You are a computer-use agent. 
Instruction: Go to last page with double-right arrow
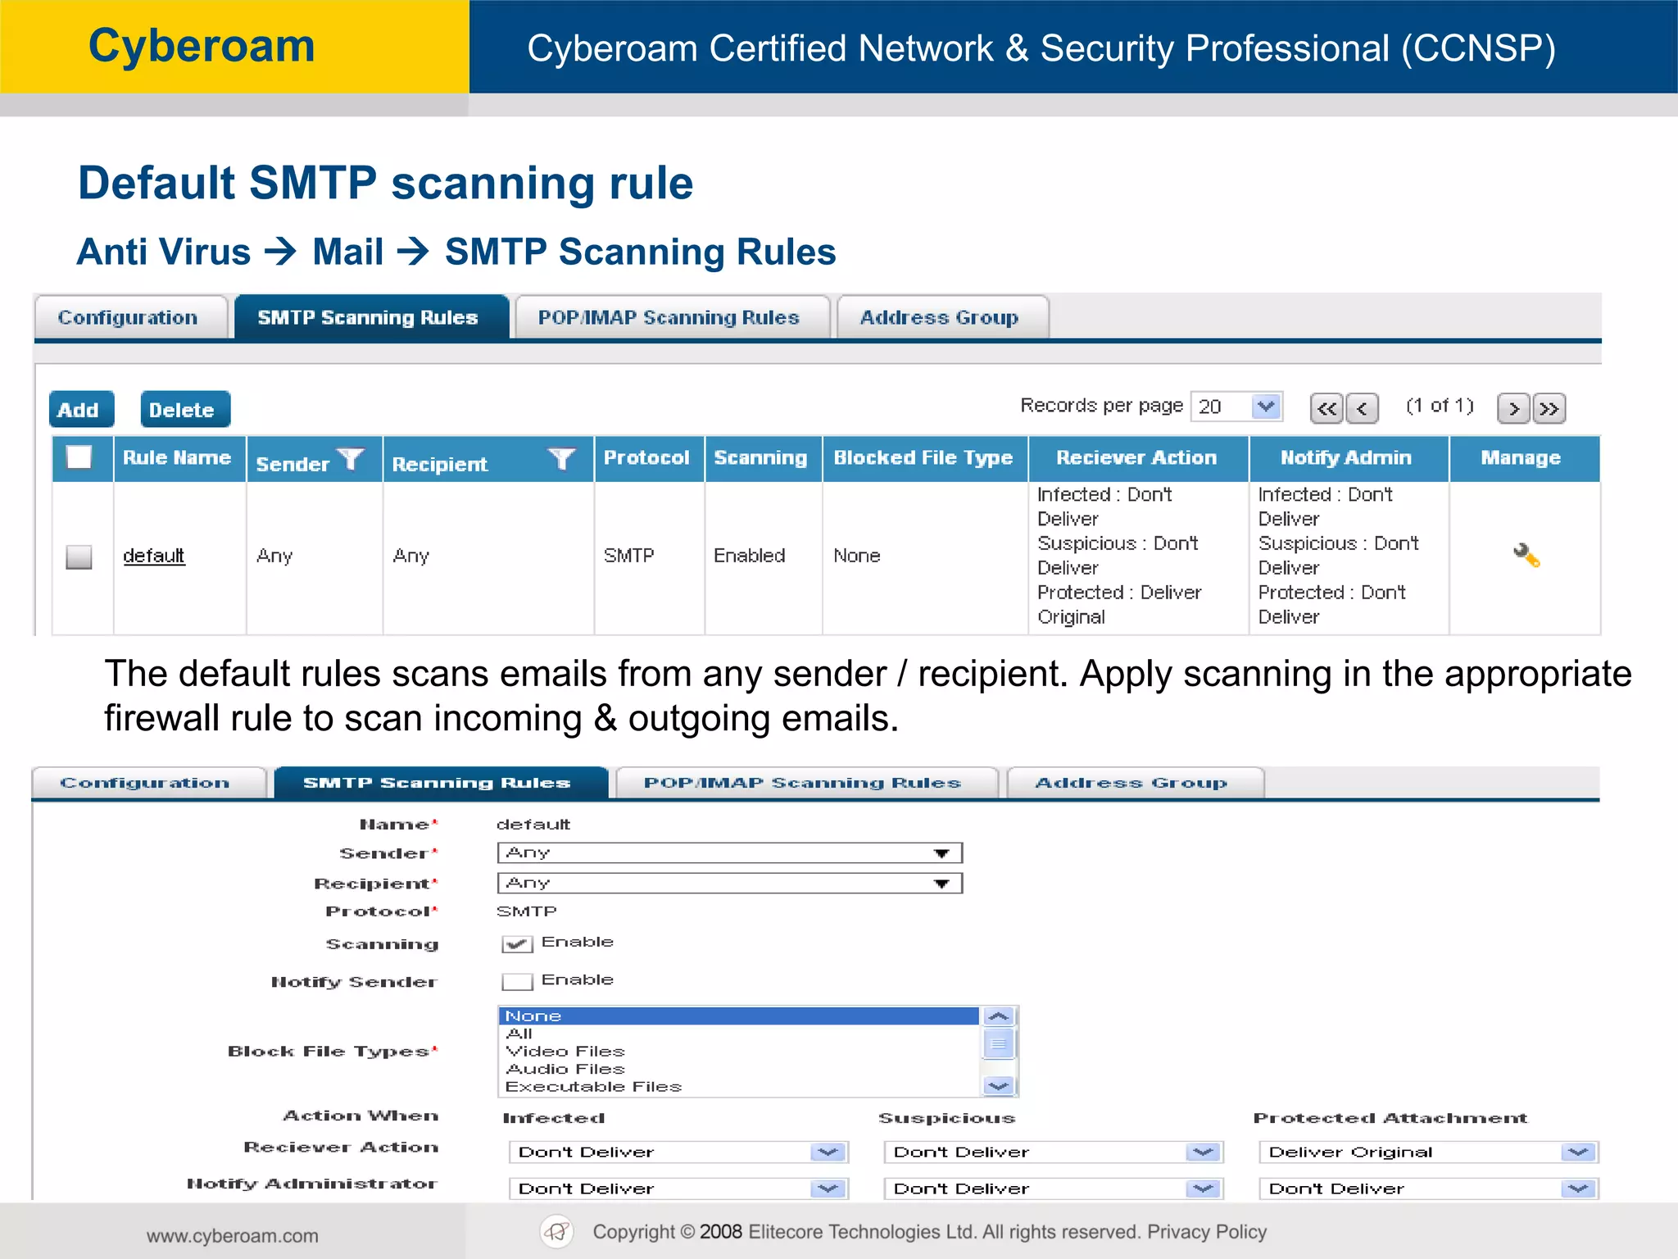tap(1549, 408)
